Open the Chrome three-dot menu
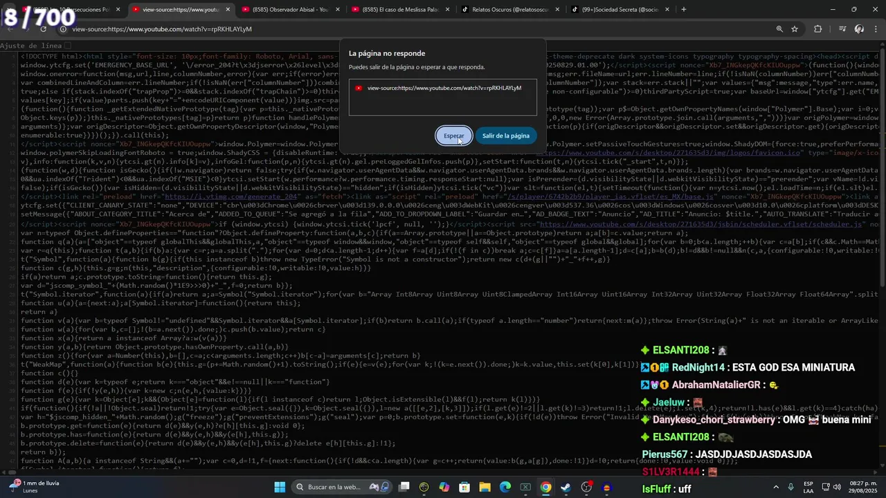This screenshot has width=886, height=498. click(x=875, y=29)
